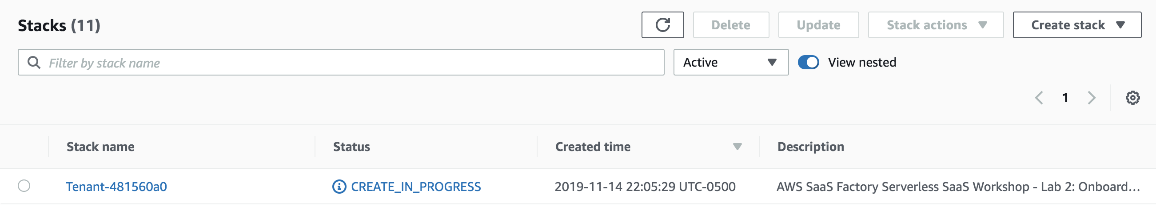Focus the Filter by stack name field
The width and height of the screenshot is (1156, 207).
341,63
